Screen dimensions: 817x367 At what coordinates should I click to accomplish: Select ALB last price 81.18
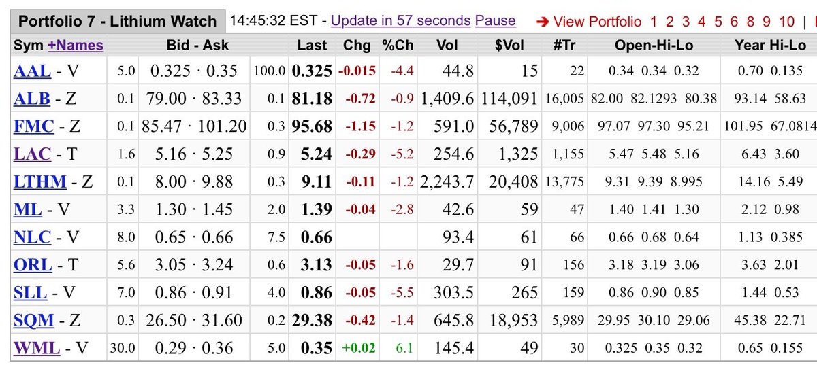pyautogui.click(x=313, y=99)
